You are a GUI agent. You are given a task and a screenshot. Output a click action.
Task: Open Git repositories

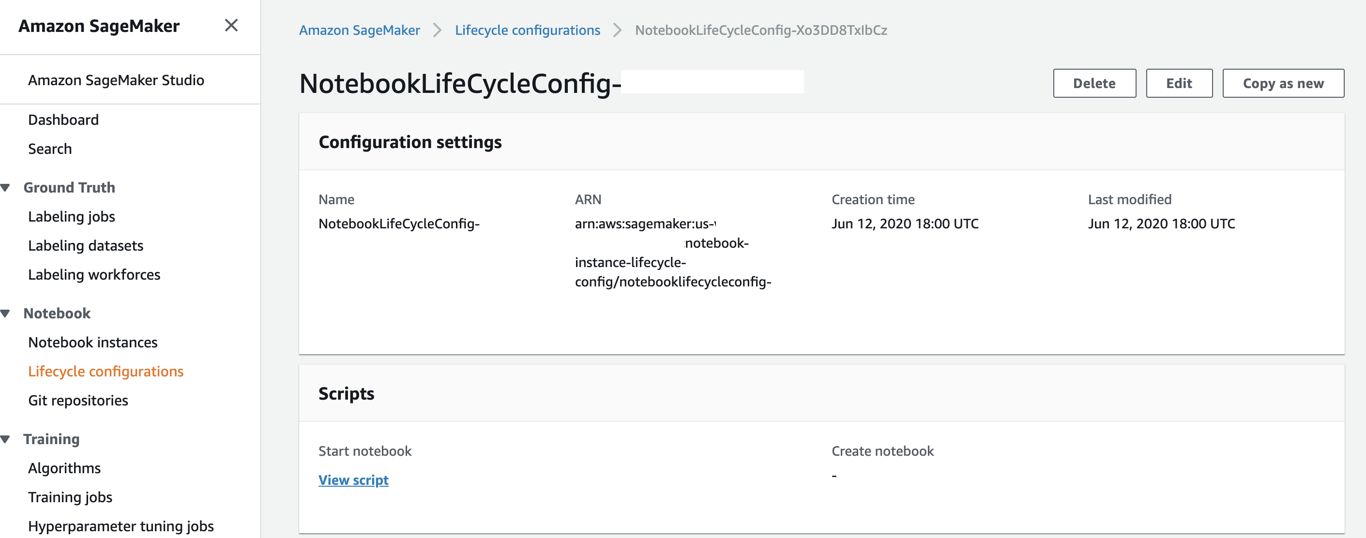click(x=78, y=401)
